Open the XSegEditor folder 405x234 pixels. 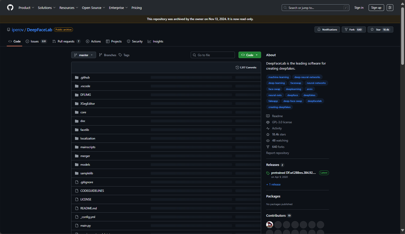87,104
